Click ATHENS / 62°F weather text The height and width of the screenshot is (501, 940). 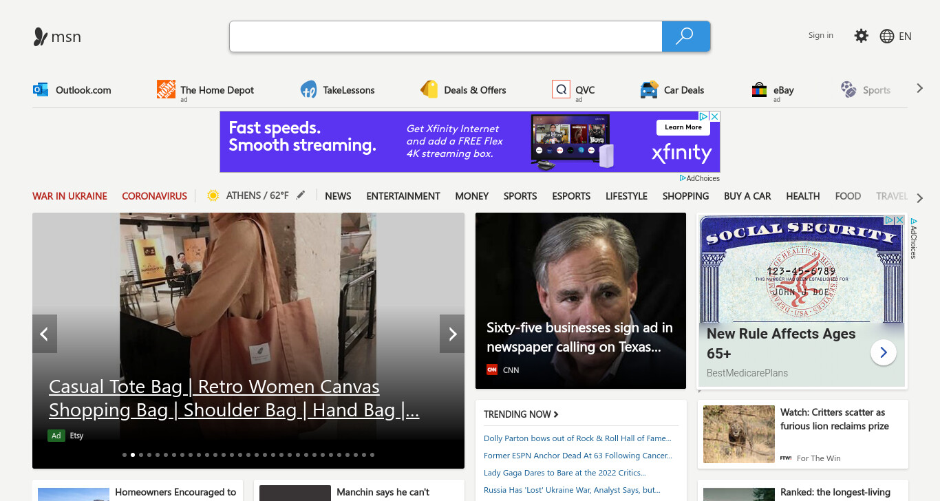[257, 195]
